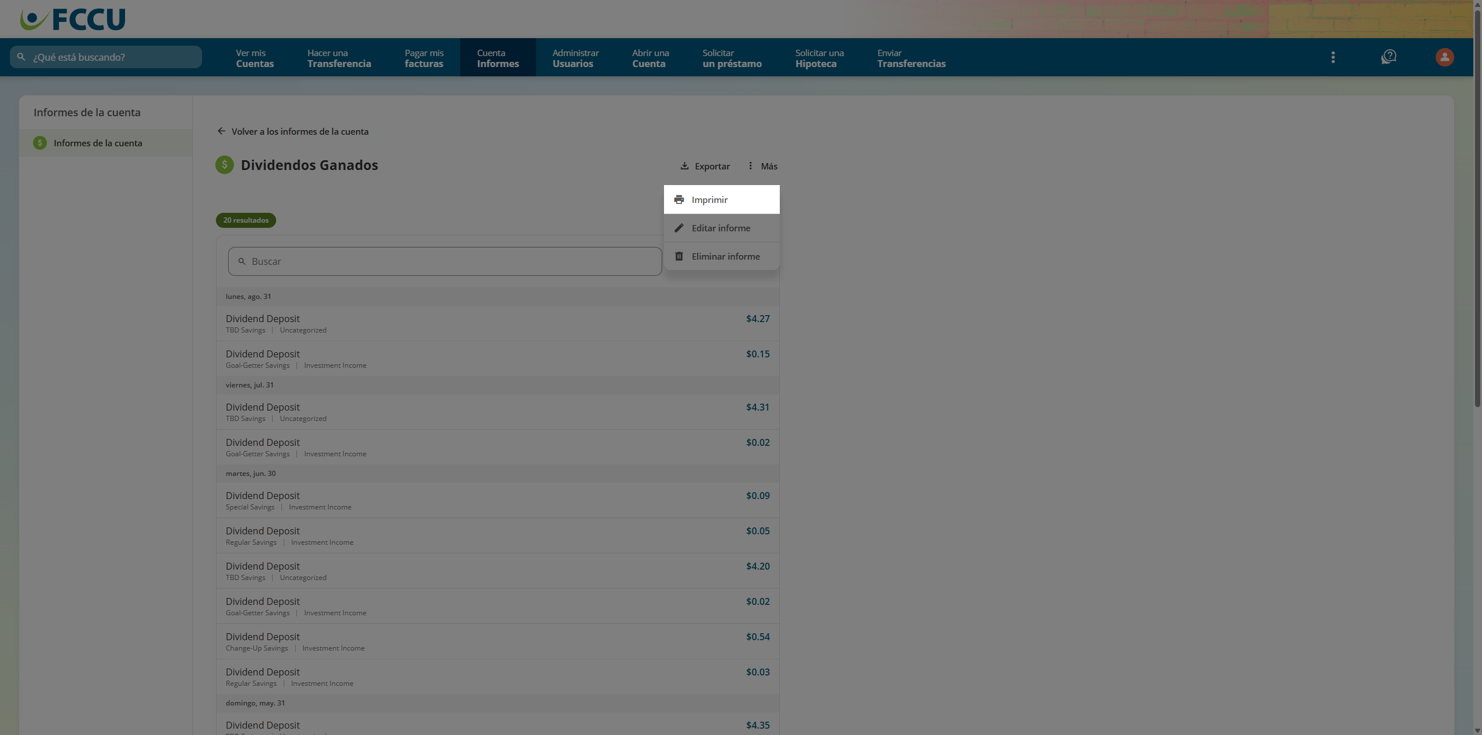Viewport: 1482px width, 735px height.
Task: Go to Hacer una Transferencia
Action: (x=339, y=58)
